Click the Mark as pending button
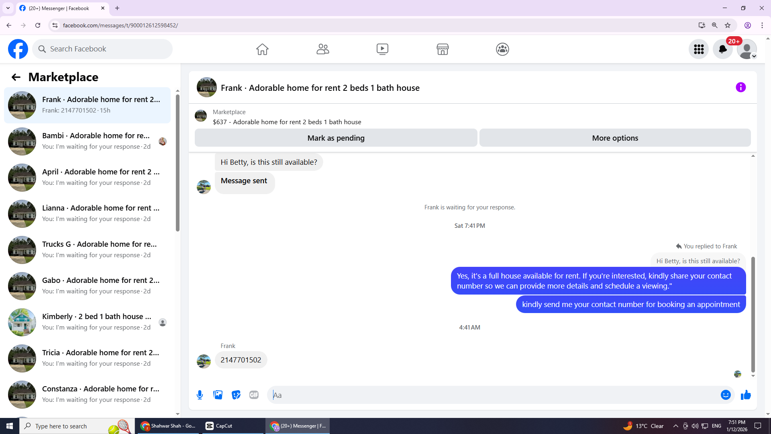The height and width of the screenshot is (434, 771). (x=336, y=138)
